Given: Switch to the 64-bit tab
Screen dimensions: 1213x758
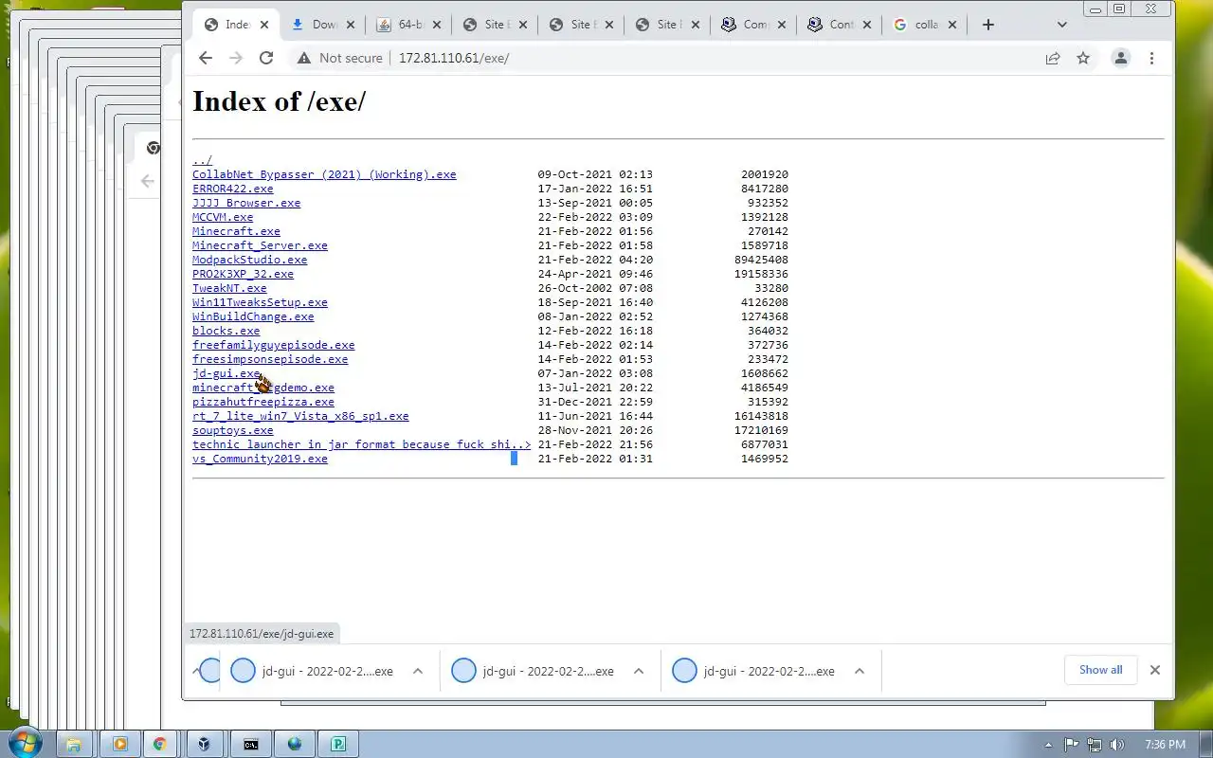Looking at the screenshot, I should [408, 25].
